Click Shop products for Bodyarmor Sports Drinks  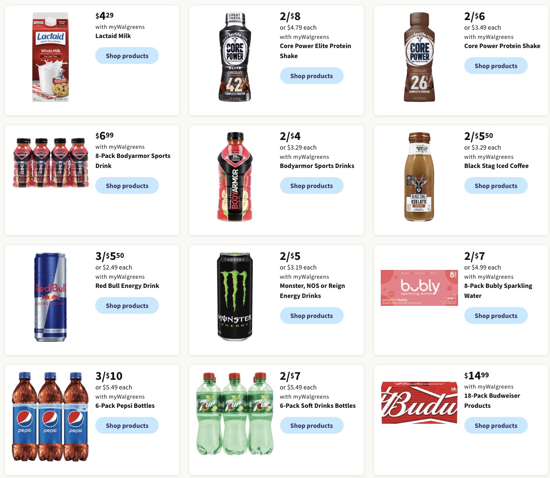(311, 186)
